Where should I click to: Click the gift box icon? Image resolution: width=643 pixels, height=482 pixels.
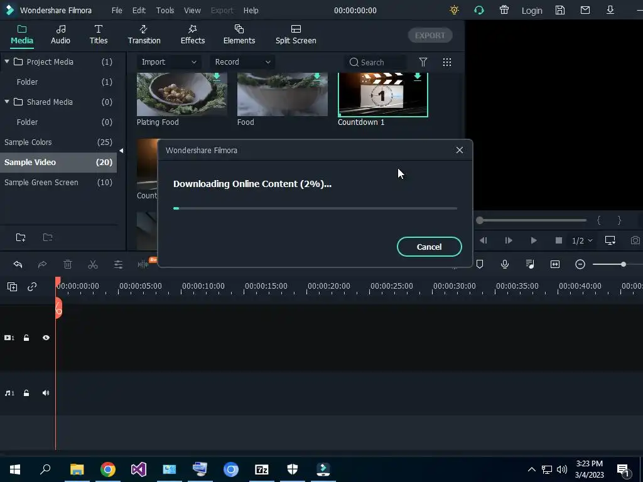(504, 10)
